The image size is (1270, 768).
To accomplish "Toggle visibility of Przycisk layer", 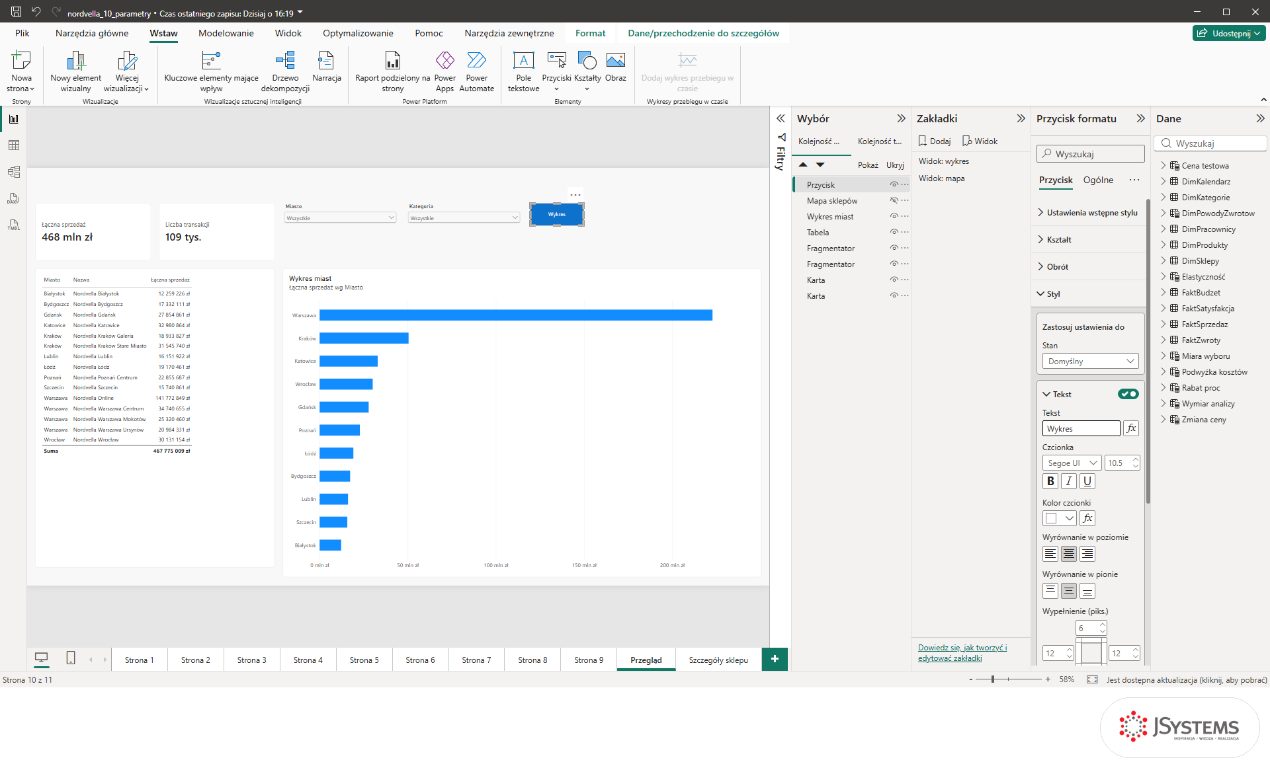I will pyautogui.click(x=894, y=184).
